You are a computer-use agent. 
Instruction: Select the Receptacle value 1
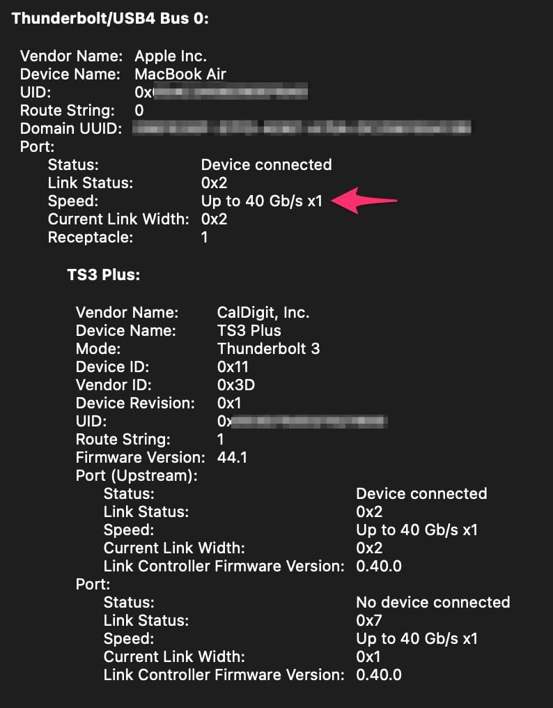(x=205, y=237)
